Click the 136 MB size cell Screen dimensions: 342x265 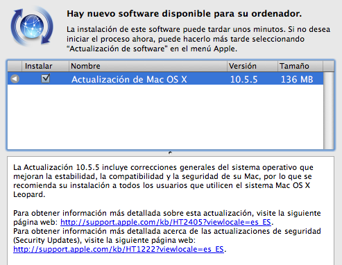(297, 79)
